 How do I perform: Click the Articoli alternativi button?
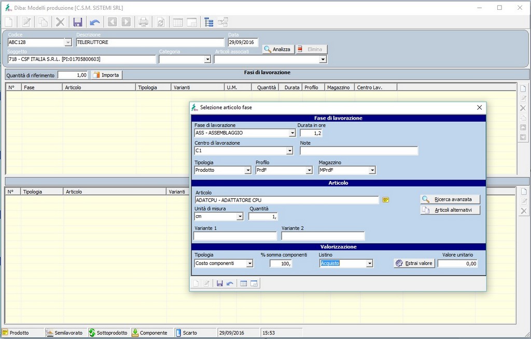450,210
